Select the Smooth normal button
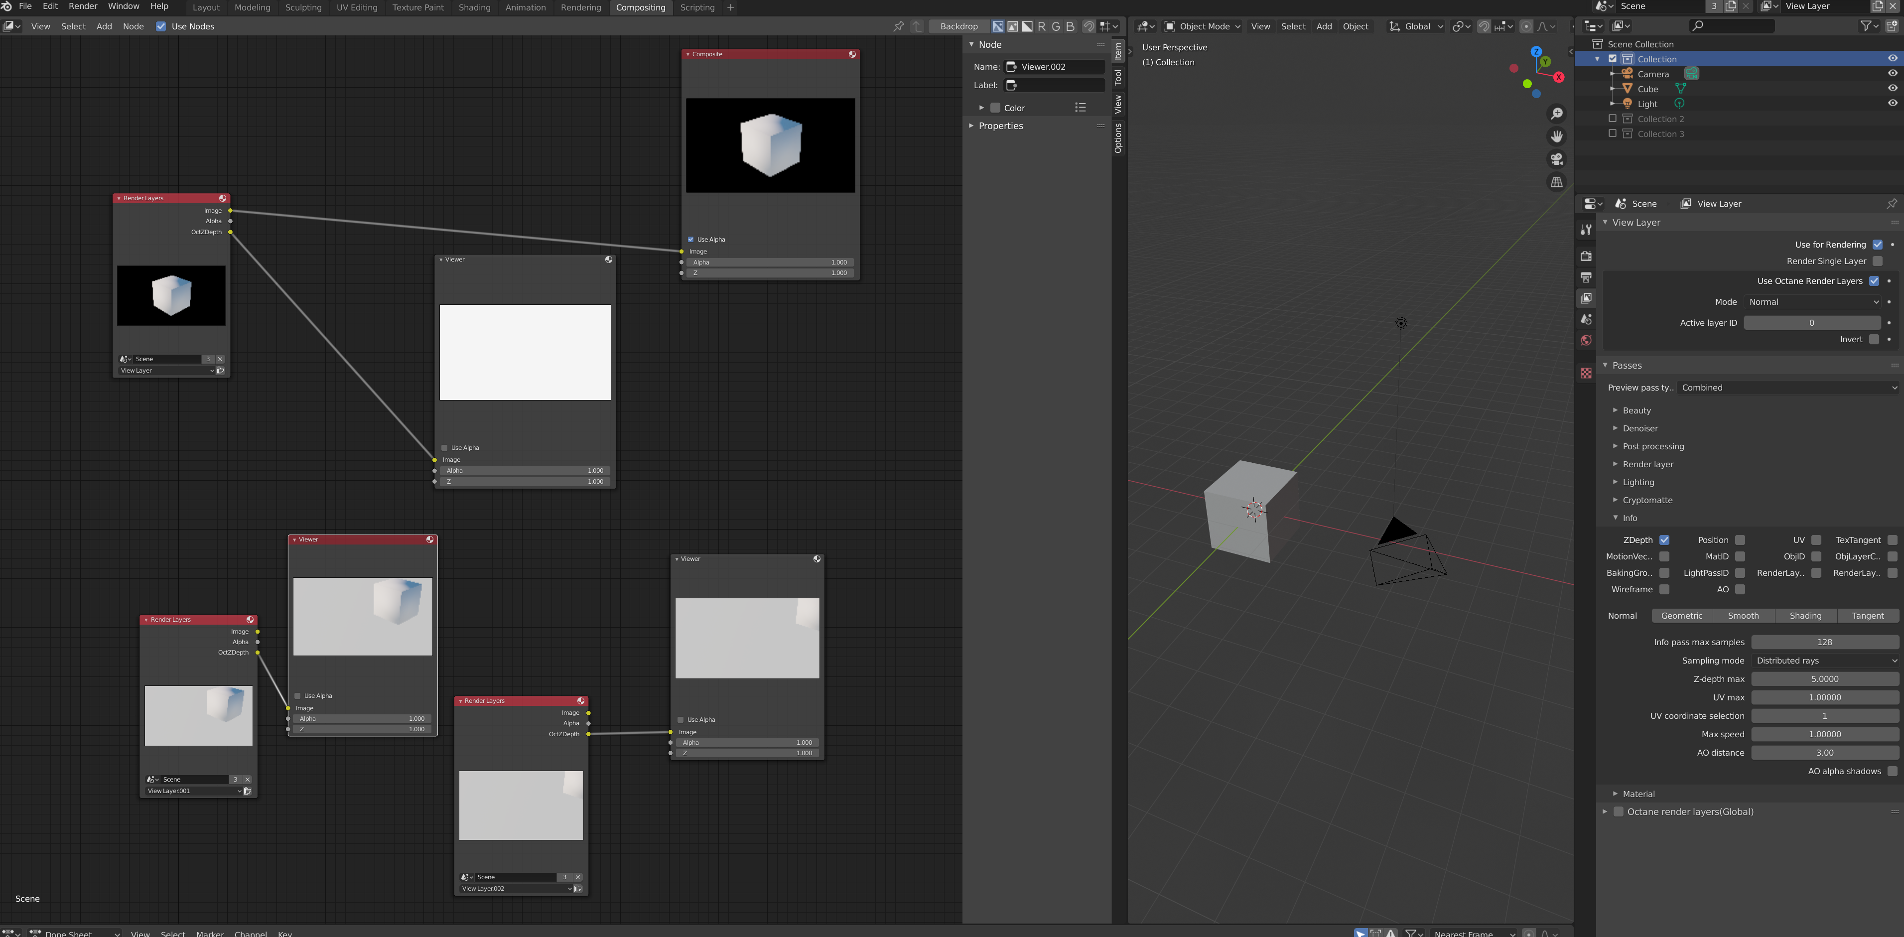 pyautogui.click(x=1743, y=616)
